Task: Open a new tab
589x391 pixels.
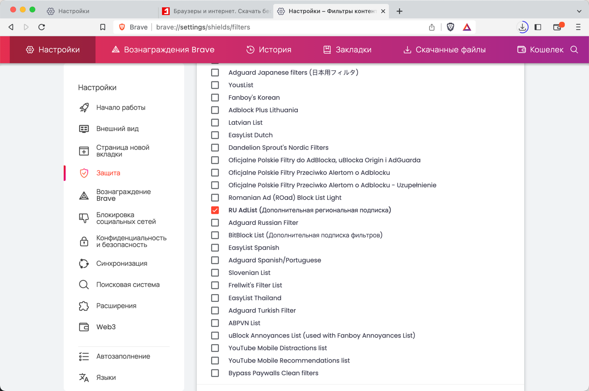Action: click(x=400, y=11)
